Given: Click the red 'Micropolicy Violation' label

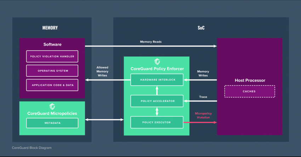Looking at the screenshot, I should pos(203,115).
